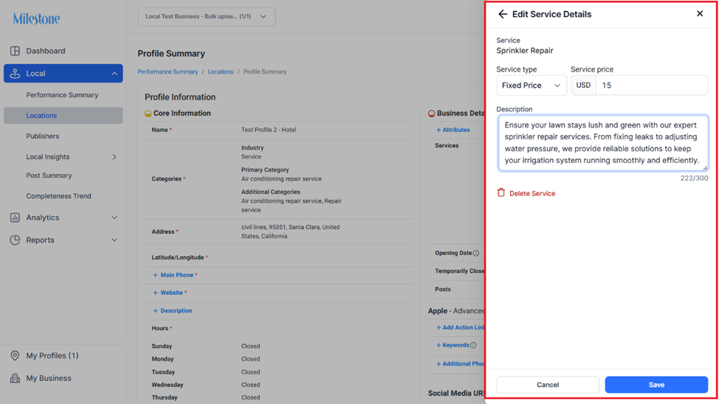Click the Cancel button
The width and height of the screenshot is (719, 404).
click(548, 385)
